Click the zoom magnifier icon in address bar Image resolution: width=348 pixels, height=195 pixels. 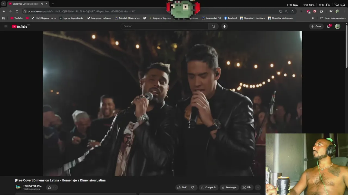pos(287,11)
